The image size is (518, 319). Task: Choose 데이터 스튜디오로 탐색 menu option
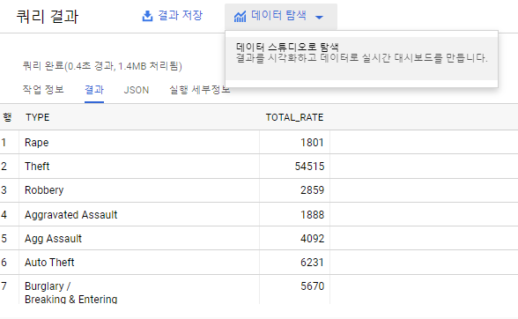click(362, 58)
